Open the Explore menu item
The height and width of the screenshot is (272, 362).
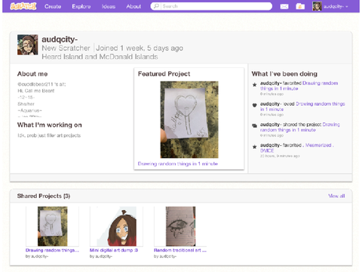[x=81, y=6]
